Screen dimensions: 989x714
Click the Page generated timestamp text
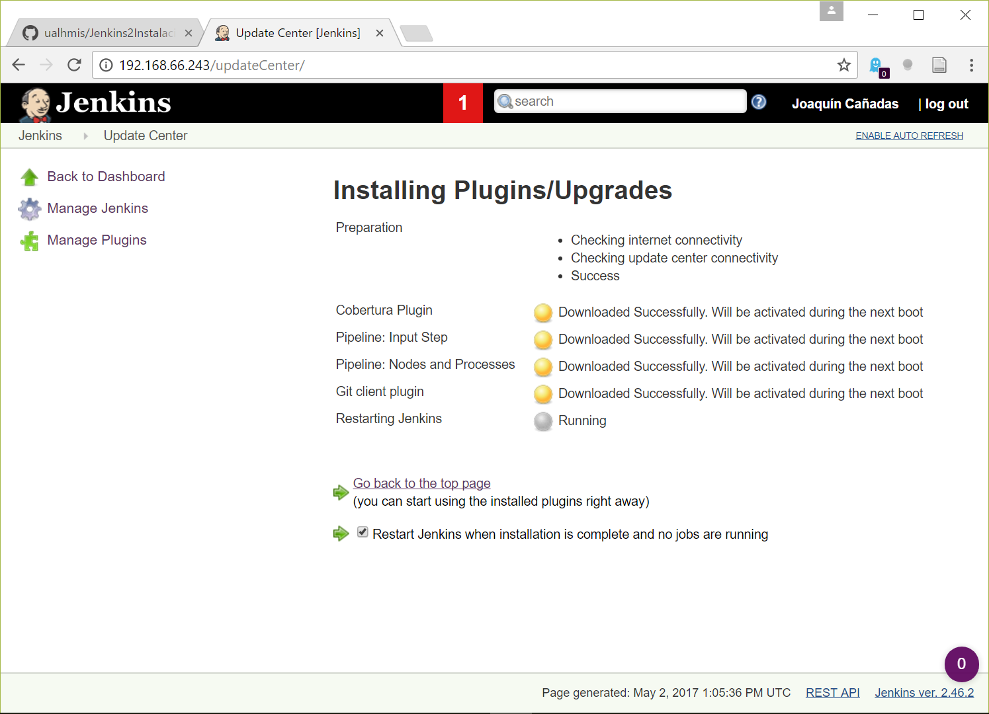666,693
